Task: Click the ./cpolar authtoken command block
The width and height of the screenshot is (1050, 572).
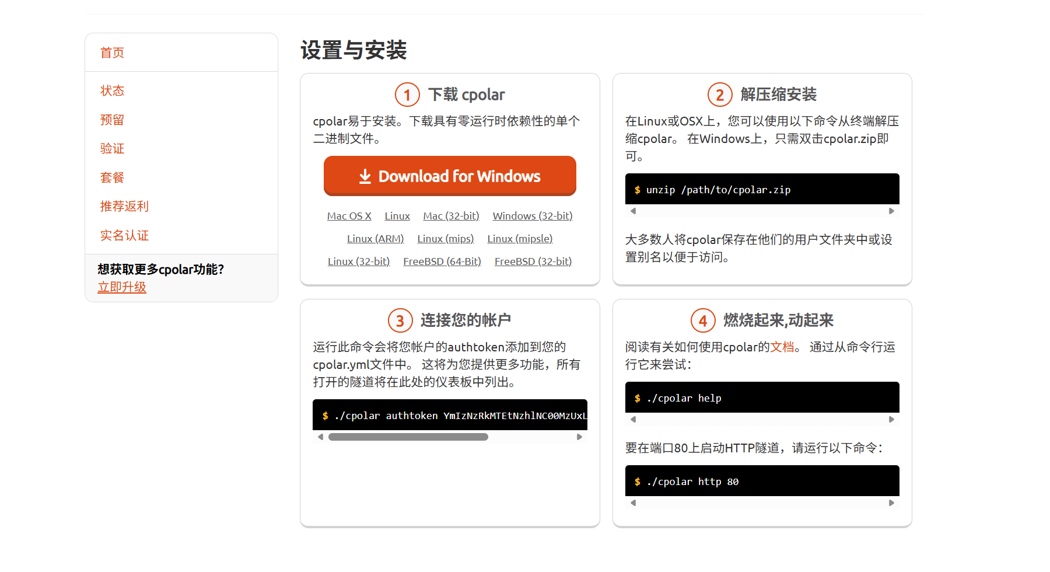Action: (x=450, y=415)
